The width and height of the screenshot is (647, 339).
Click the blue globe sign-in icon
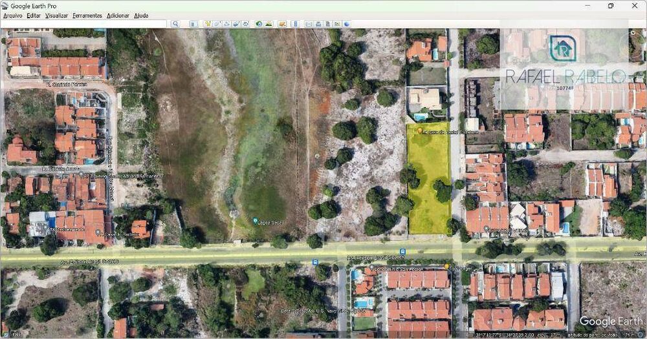click(347, 24)
